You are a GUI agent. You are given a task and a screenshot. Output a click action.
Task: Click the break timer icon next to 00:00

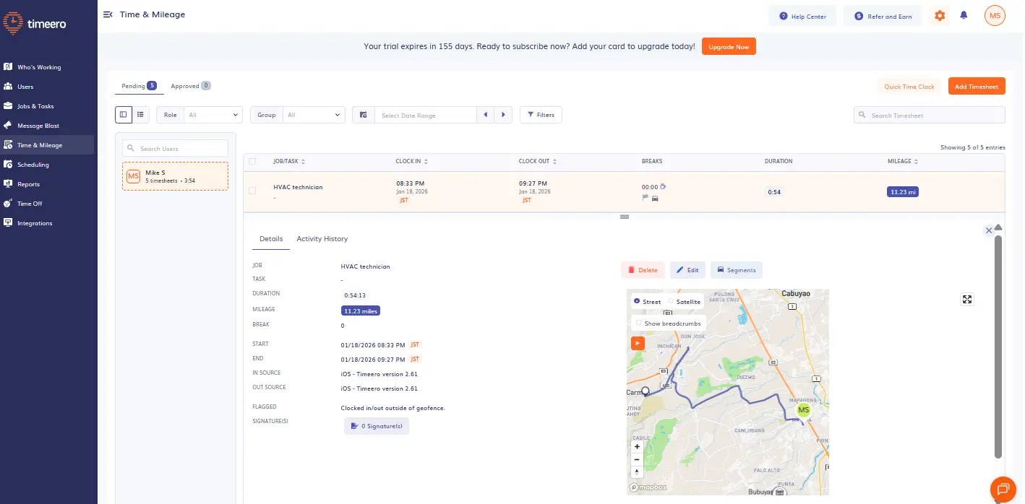[664, 186]
